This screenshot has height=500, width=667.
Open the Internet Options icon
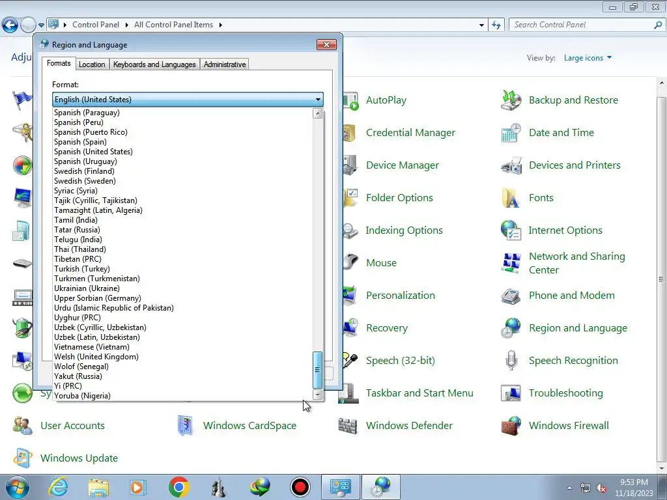pyautogui.click(x=511, y=230)
